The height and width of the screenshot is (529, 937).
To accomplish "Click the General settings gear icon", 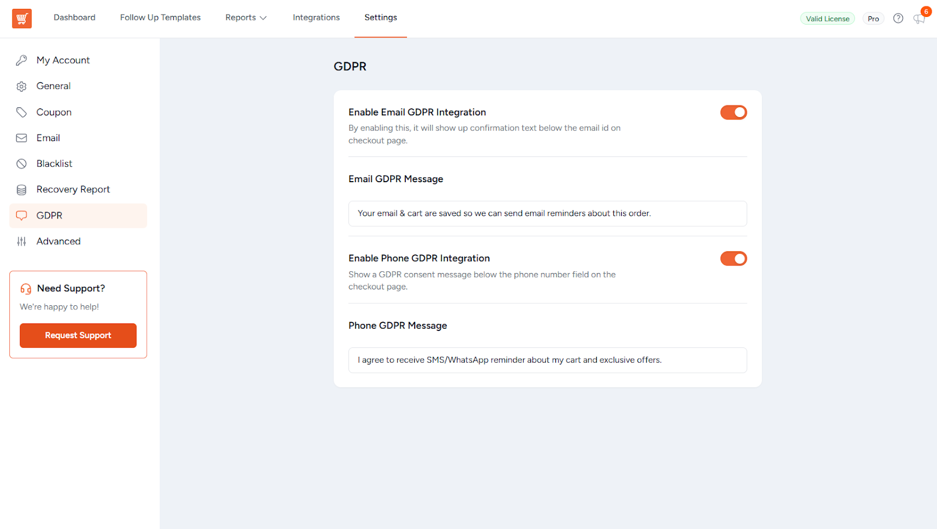I will (x=22, y=86).
